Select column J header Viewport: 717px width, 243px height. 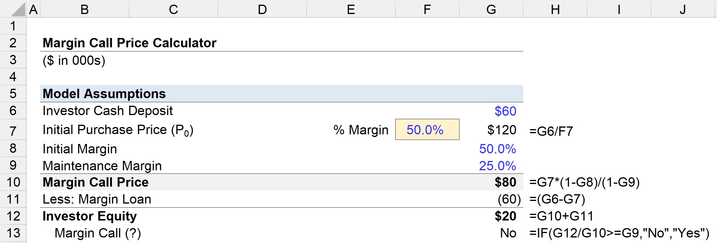coord(683,9)
